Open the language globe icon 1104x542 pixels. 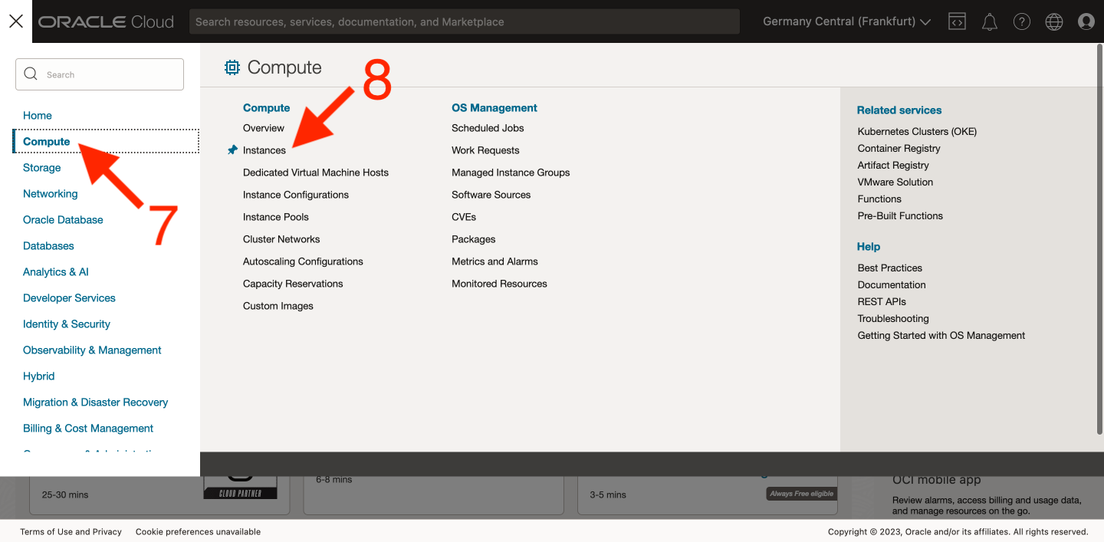pos(1054,21)
